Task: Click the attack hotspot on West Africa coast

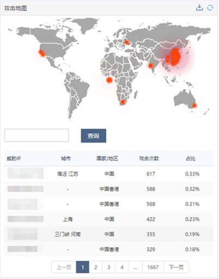Action: click(109, 80)
